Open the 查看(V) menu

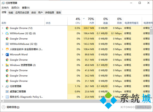[26, 8]
